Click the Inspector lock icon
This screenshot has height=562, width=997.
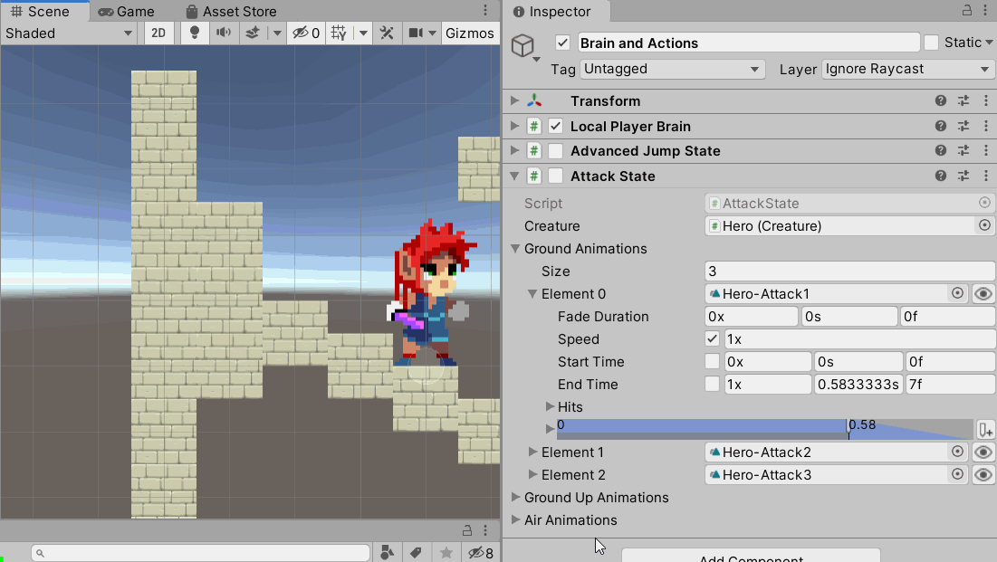click(x=968, y=12)
